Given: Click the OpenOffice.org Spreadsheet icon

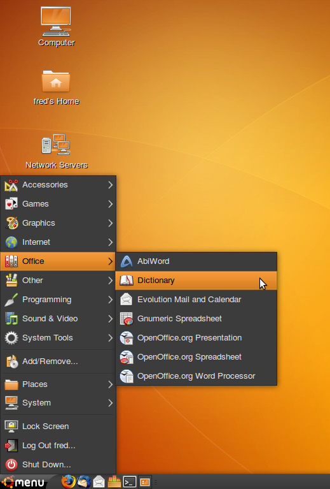Looking at the screenshot, I should click(x=127, y=357).
